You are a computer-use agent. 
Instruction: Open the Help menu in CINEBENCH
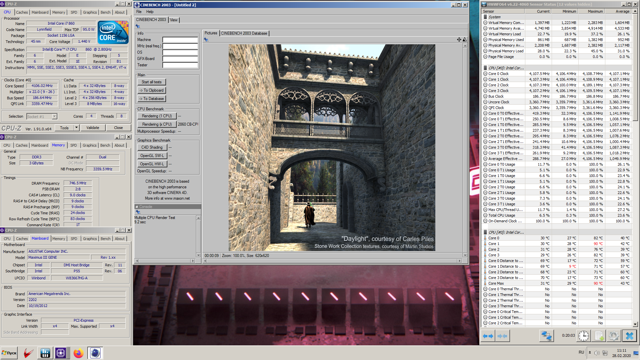click(150, 12)
